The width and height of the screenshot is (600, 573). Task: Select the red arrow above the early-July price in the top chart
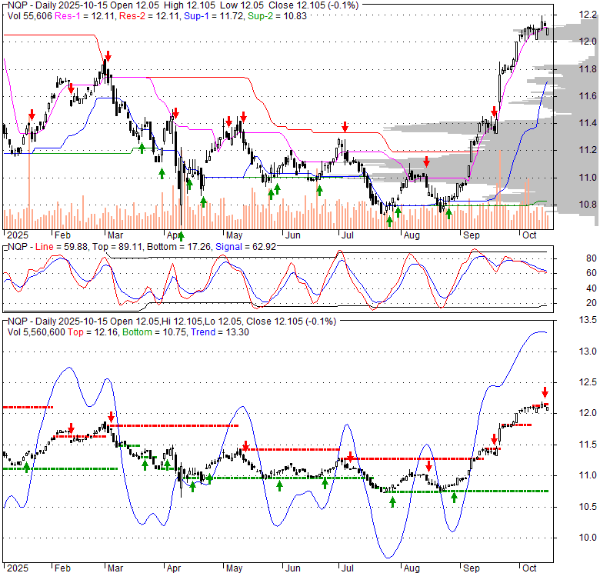coord(345,126)
